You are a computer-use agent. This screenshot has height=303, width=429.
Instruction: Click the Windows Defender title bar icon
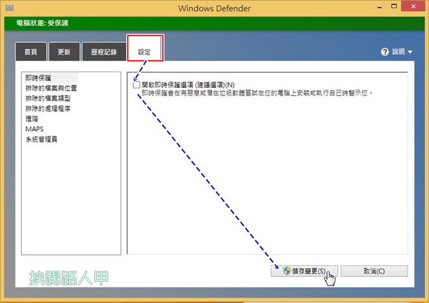coord(8,8)
